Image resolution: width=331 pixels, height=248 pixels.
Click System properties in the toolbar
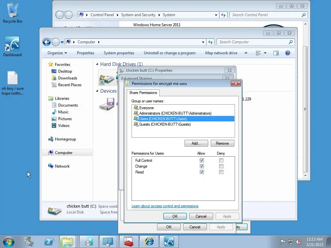tap(119, 53)
